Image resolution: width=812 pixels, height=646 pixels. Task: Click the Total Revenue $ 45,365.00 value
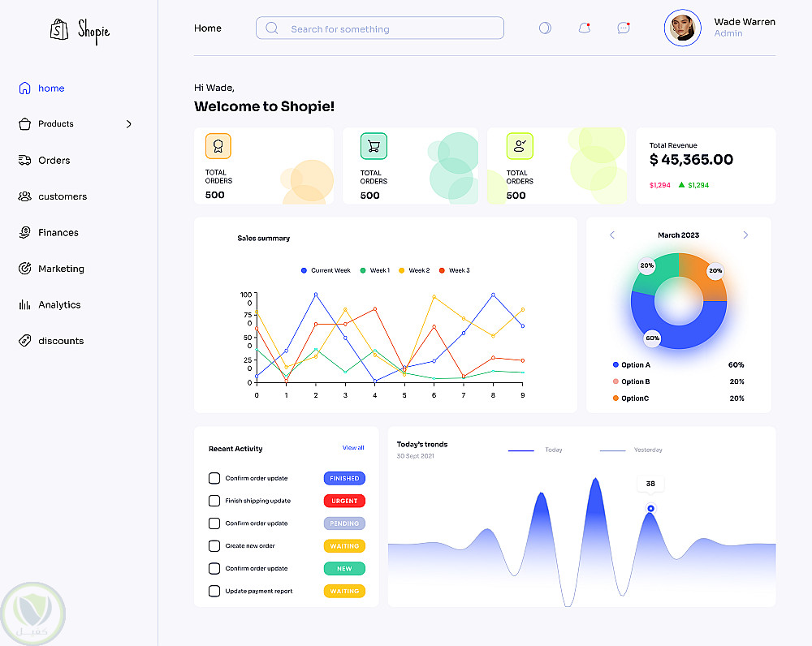pyautogui.click(x=691, y=159)
